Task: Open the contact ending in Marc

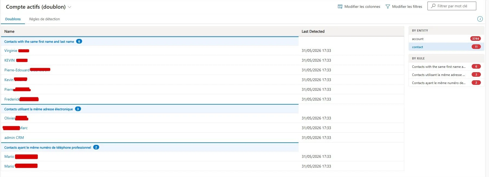Action: click(x=15, y=128)
